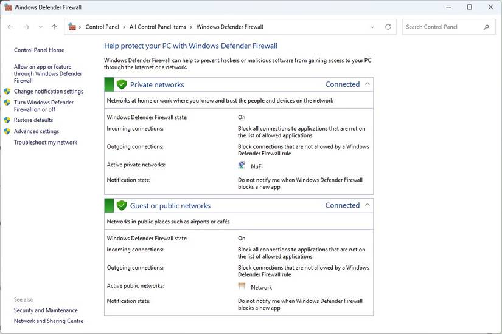Screen dimensions: 502x334
Task: Click Active public networks label
Action: click(x=136, y=286)
